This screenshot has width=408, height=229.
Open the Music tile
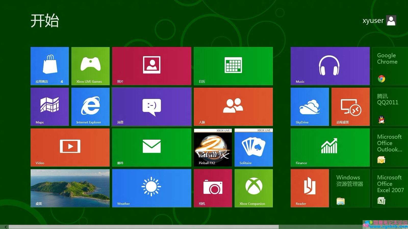(330, 66)
